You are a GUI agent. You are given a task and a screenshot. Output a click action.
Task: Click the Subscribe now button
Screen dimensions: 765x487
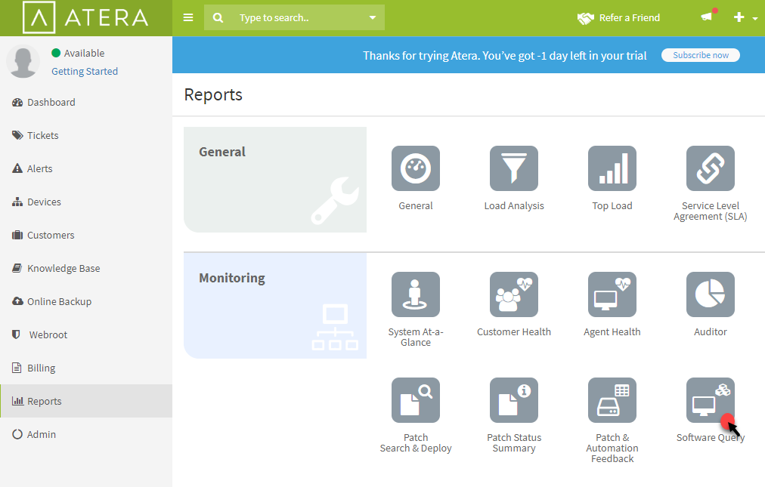tap(701, 55)
